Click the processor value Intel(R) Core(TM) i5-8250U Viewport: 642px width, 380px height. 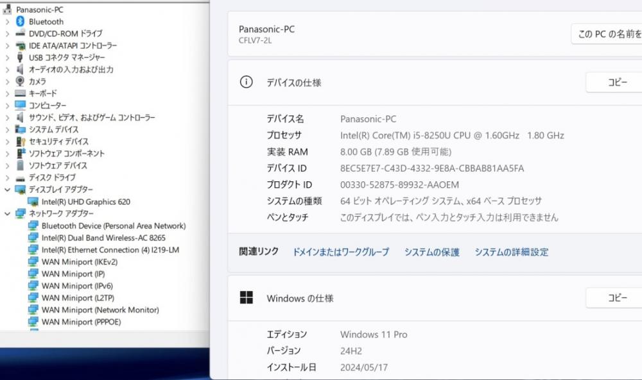452,135
